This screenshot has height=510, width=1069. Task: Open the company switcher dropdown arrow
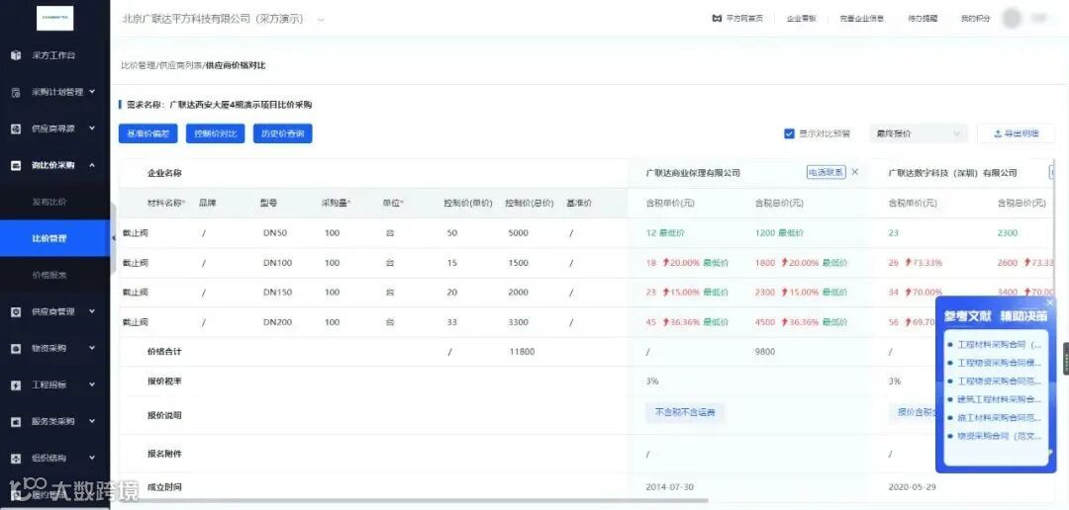321,19
